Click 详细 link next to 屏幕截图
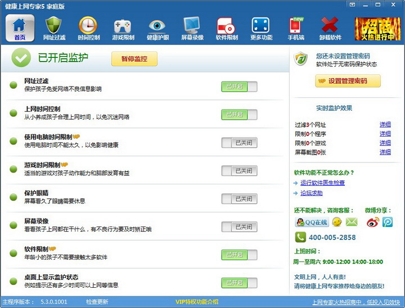This screenshot has height=308, width=405. coord(385,152)
